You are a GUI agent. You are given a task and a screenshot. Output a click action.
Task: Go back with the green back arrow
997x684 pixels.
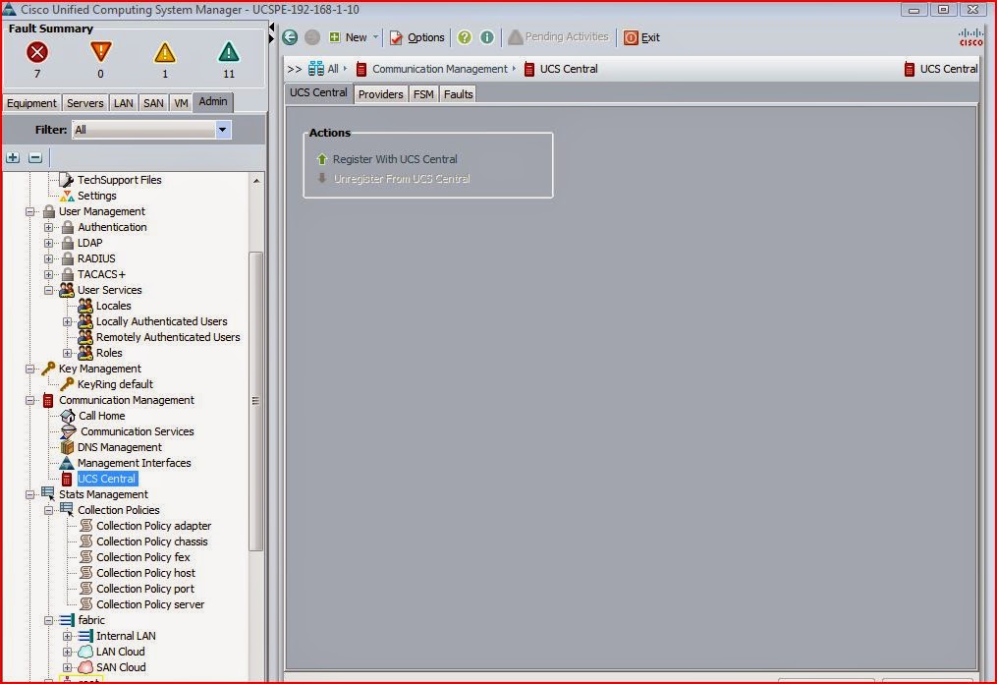click(x=290, y=37)
